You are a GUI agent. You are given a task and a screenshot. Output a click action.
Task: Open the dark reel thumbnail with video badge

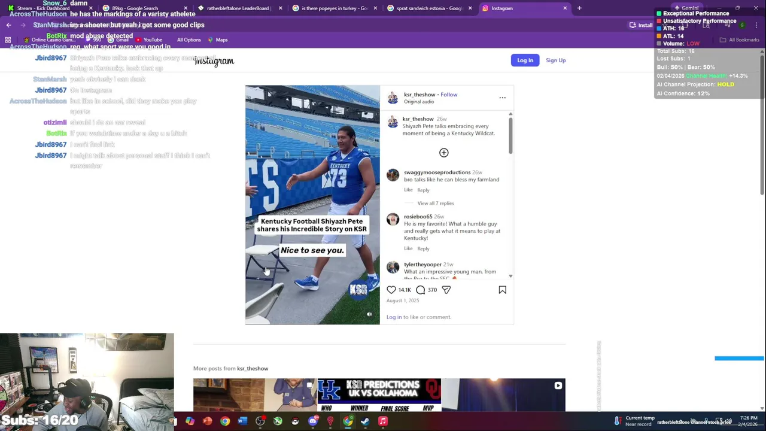(x=503, y=395)
